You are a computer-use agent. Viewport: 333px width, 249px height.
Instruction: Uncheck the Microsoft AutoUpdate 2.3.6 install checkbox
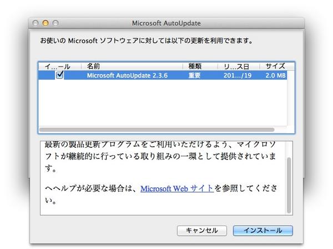(60, 75)
